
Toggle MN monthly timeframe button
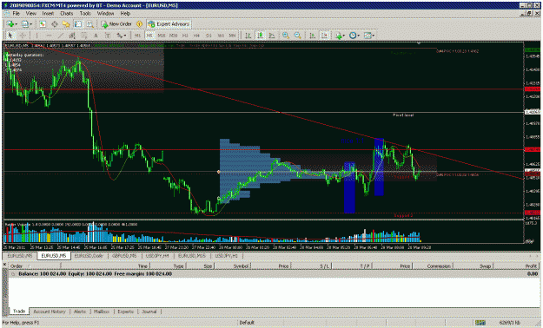click(232, 36)
